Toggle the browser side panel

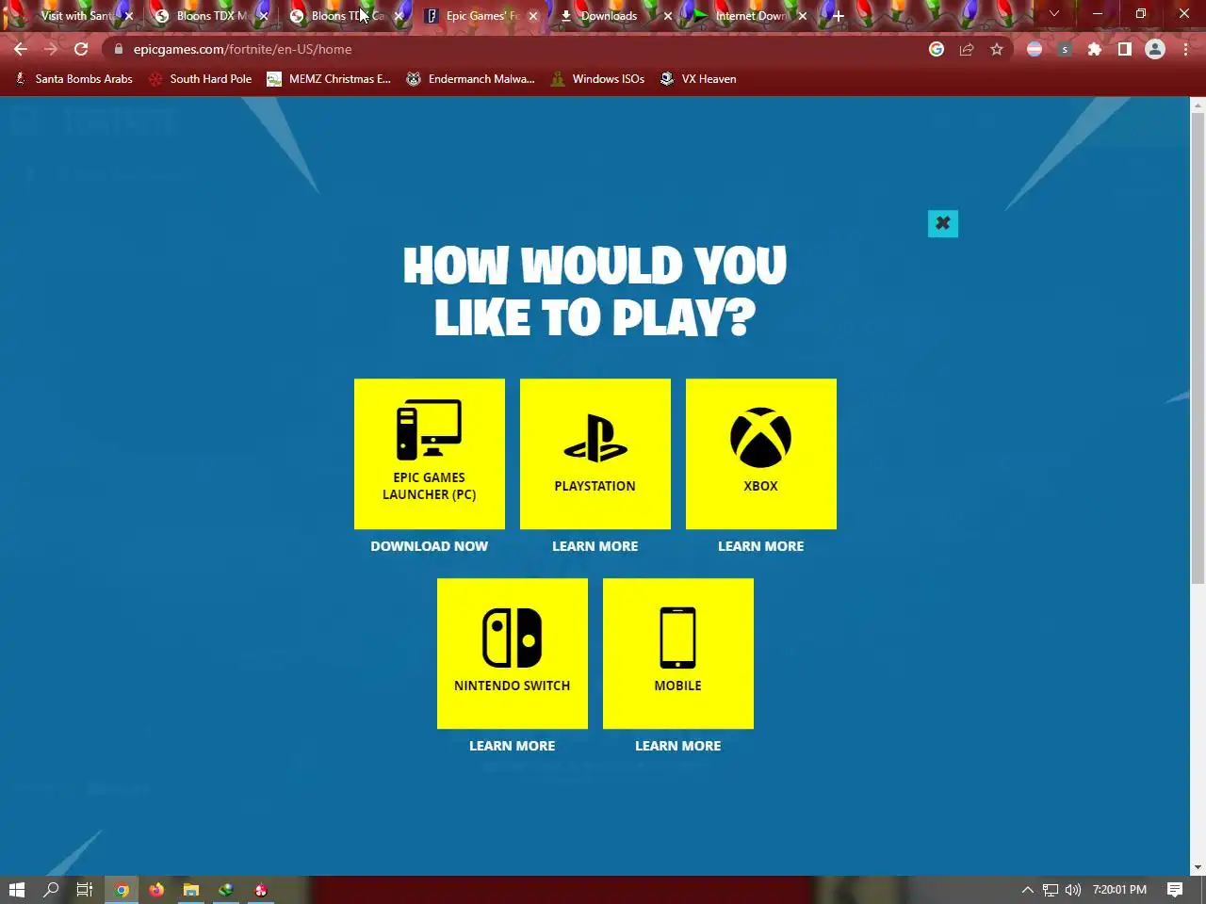[x=1125, y=49]
